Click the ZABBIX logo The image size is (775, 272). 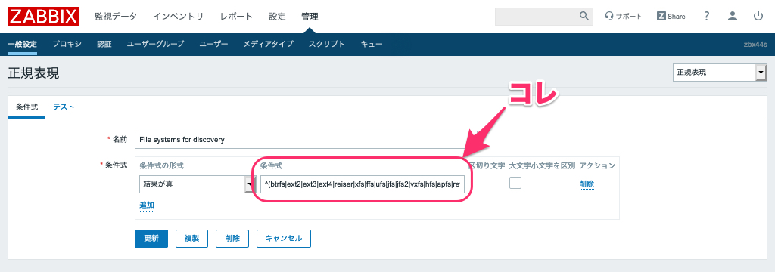[x=43, y=17]
